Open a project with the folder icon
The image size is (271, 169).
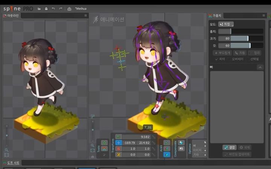pos(39,9)
